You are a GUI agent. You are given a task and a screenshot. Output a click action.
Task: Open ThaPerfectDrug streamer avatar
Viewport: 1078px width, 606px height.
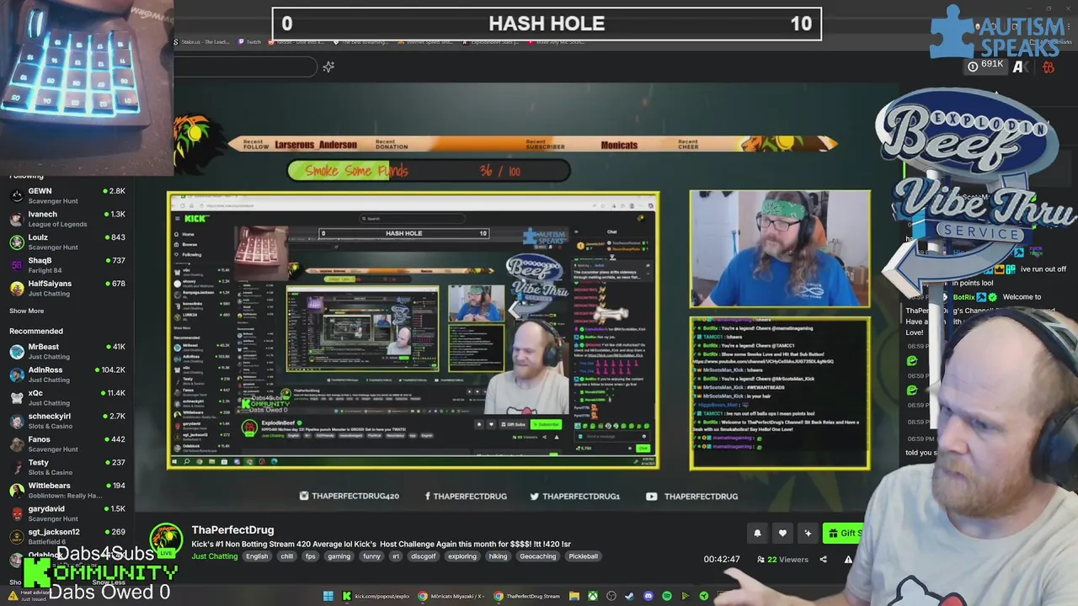click(x=166, y=540)
